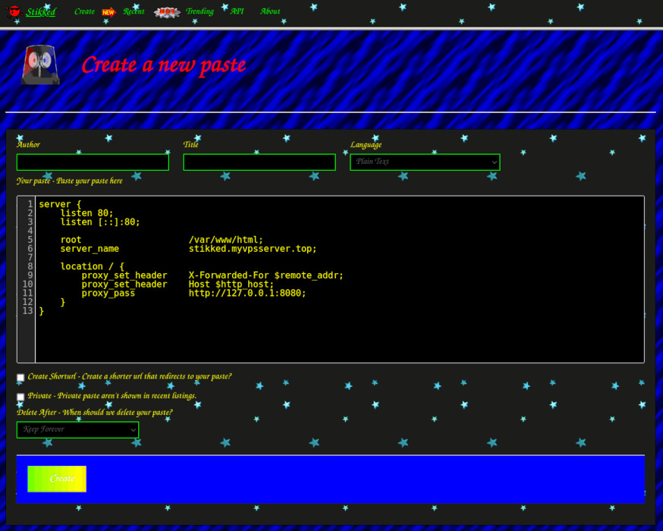Open the Trending section

tap(199, 11)
